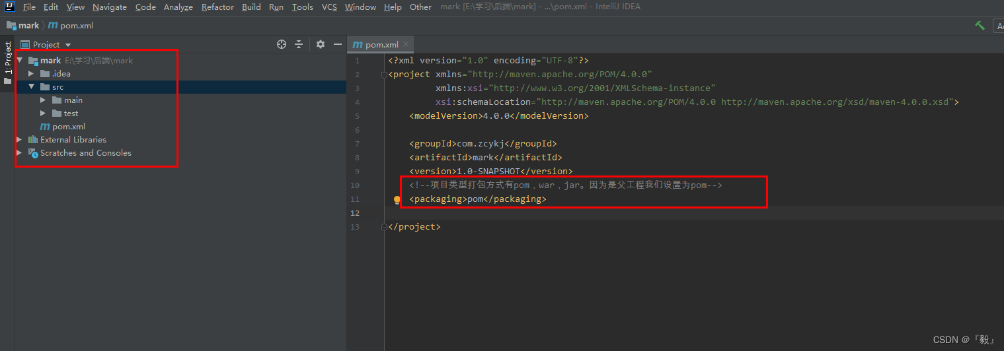Click line number 12 in the gutter

click(x=356, y=213)
